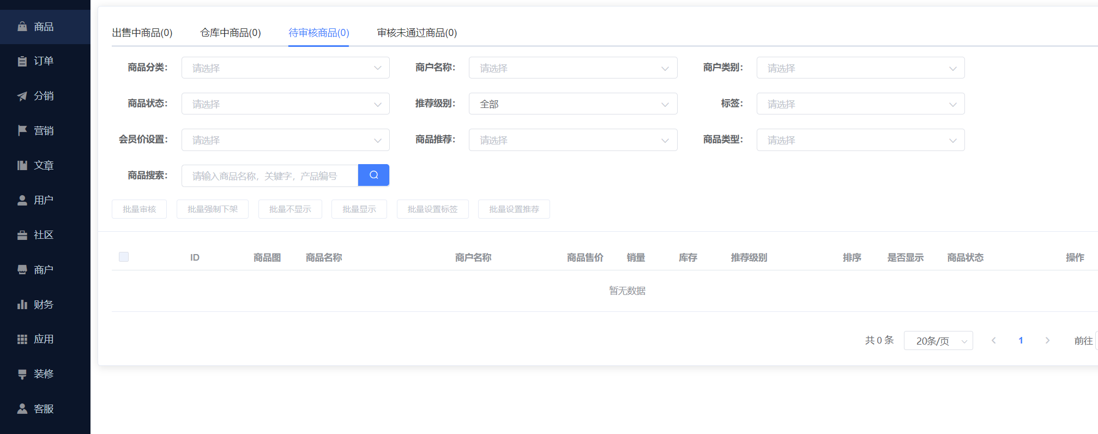Click the 推荐级别 column header

[x=749, y=257]
